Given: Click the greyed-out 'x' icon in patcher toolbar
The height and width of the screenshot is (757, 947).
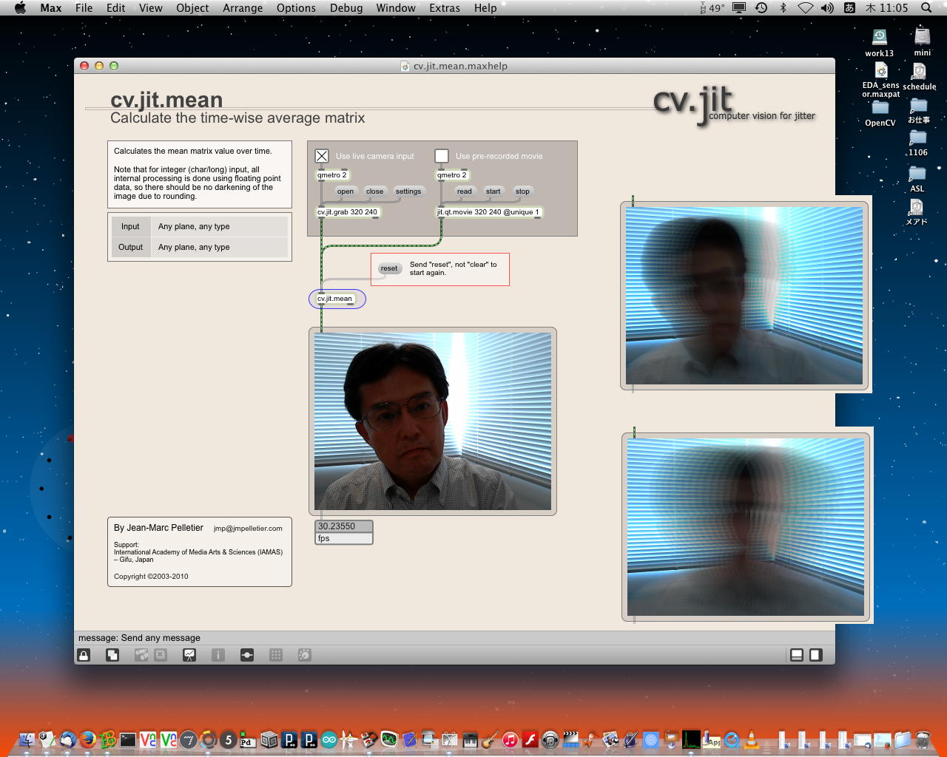Looking at the screenshot, I should pyautogui.click(x=161, y=655).
